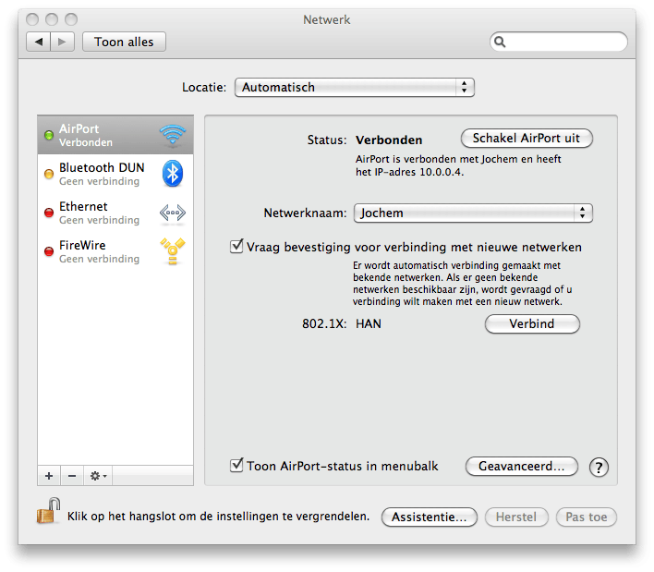Open the gear action menu
Screen dimensions: 654x572
(98, 476)
